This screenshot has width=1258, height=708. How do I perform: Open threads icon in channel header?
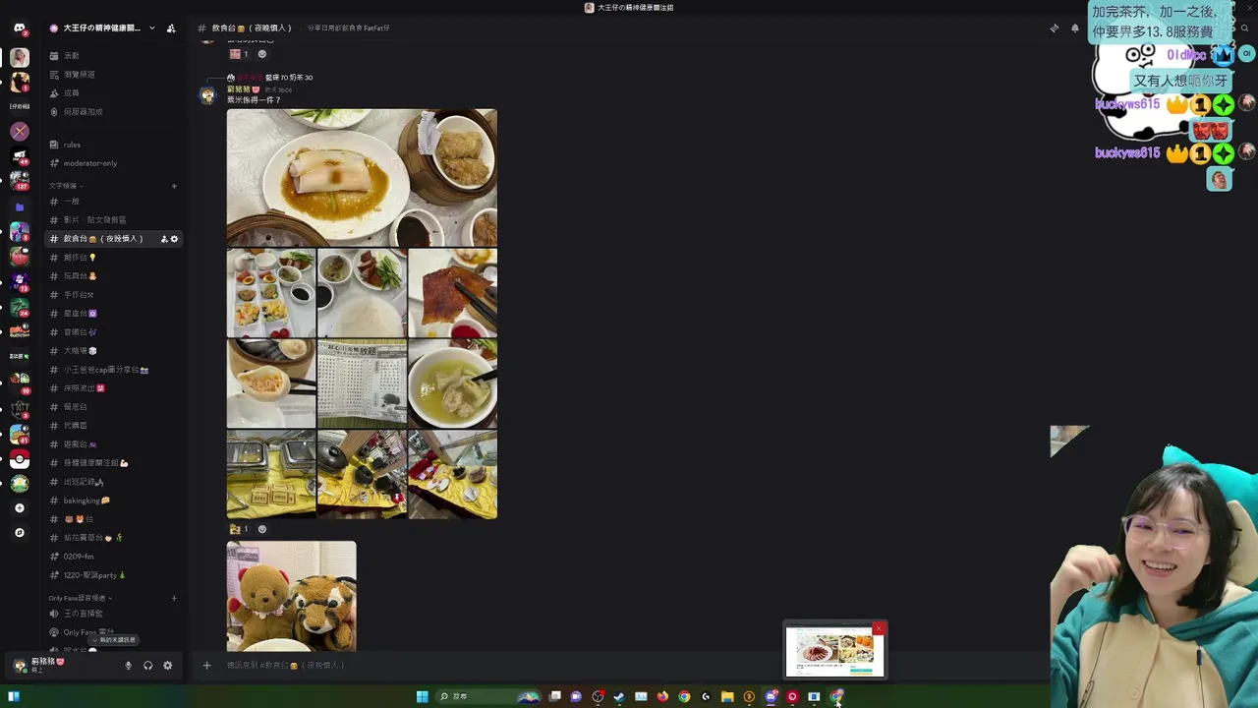[x=1055, y=29]
